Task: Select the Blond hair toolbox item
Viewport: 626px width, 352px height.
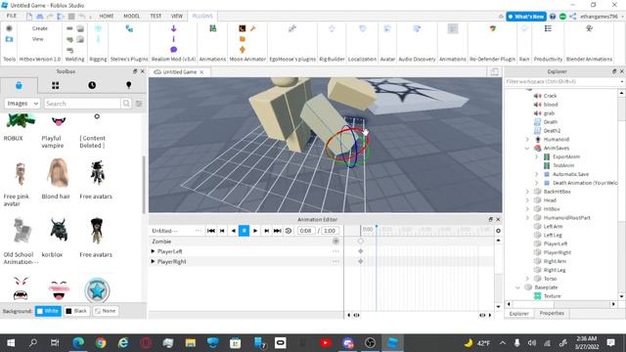Action: tap(58, 172)
